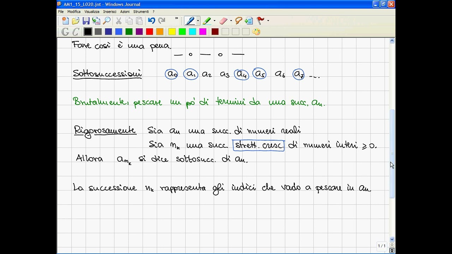Save the current journal note
Viewport: 452px width, 254px height.
point(86,21)
